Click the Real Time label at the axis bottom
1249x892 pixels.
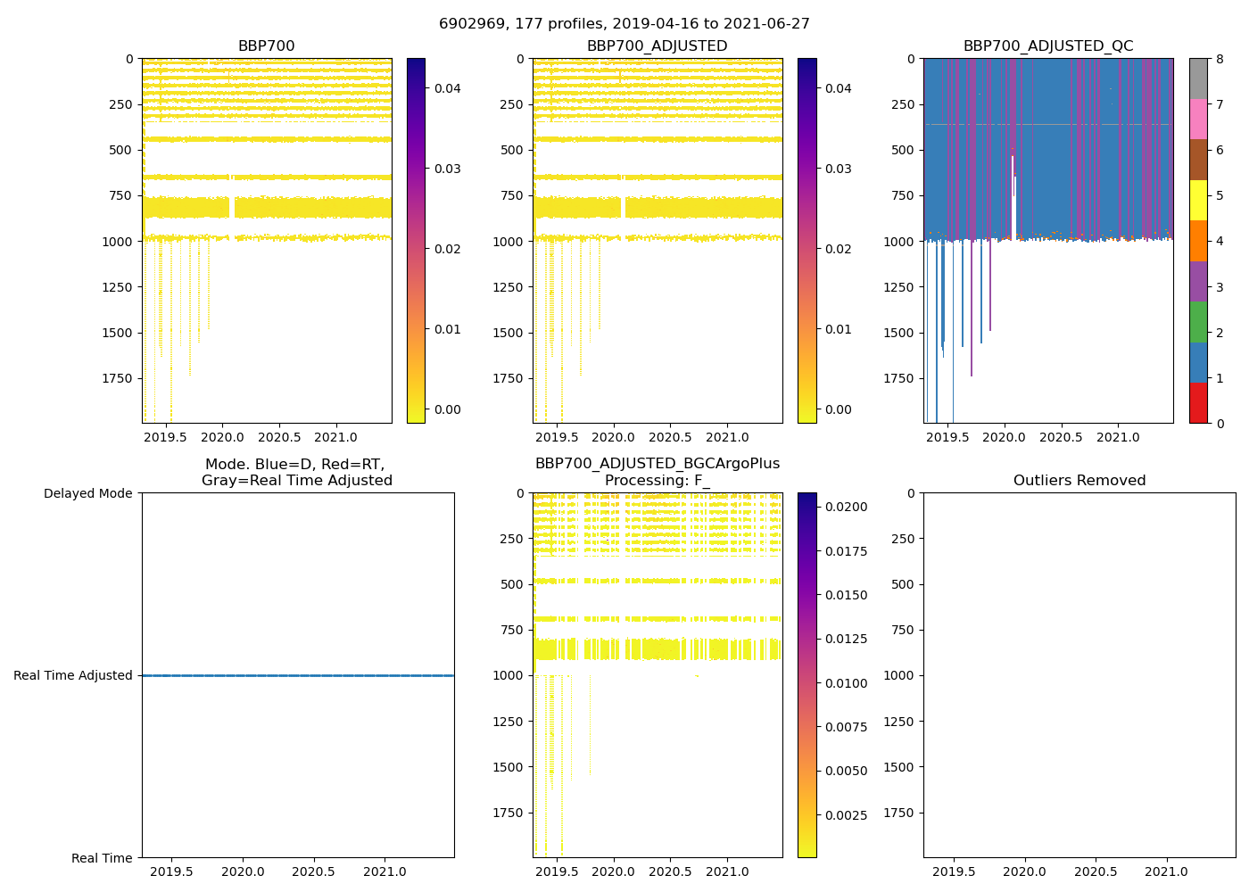102,858
